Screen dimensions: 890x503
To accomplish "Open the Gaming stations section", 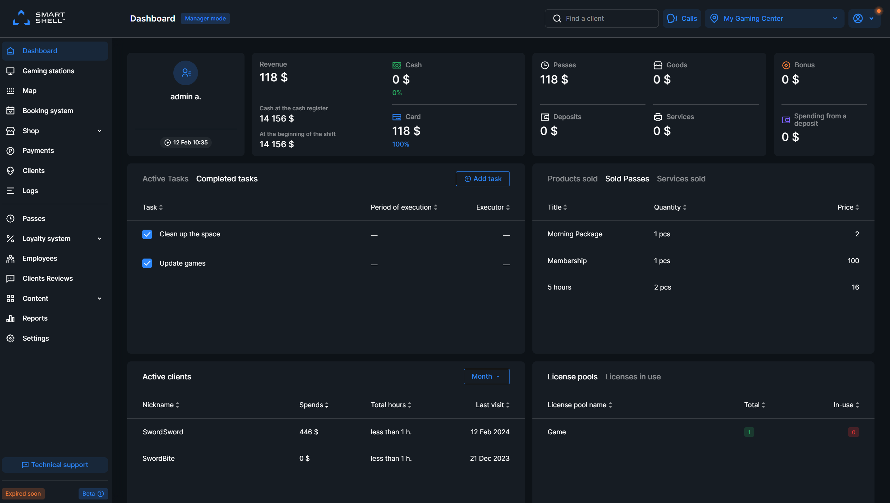I will (x=48, y=70).
